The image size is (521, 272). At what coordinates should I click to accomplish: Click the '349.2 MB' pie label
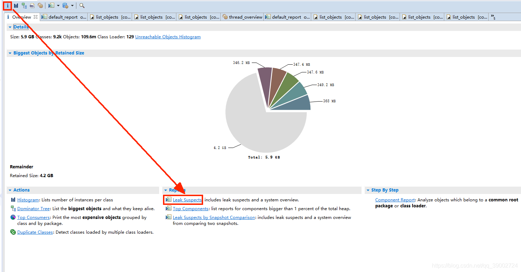(x=326, y=85)
